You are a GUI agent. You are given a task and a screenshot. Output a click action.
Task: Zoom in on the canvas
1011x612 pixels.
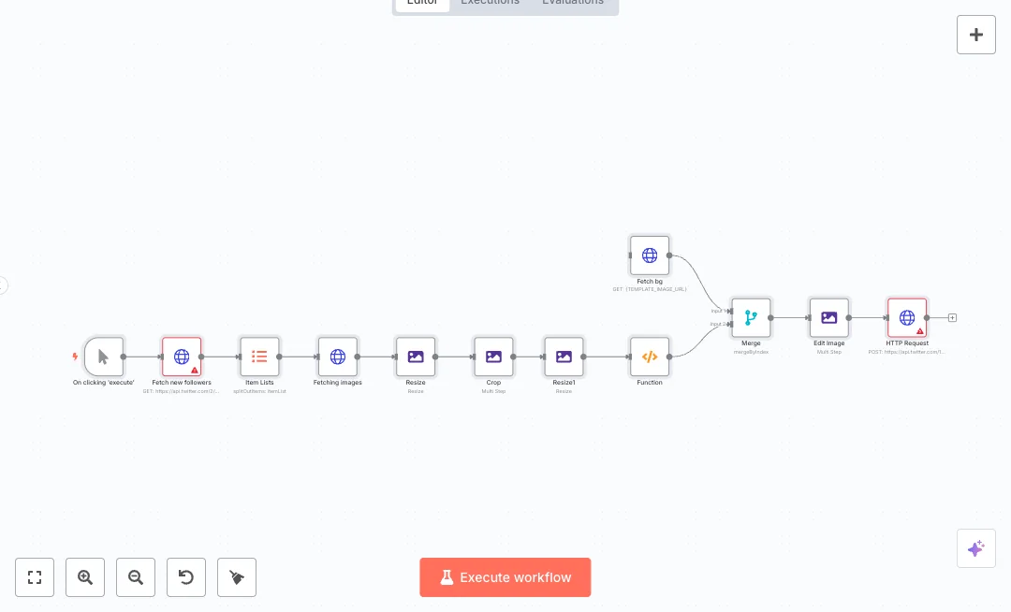click(85, 577)
